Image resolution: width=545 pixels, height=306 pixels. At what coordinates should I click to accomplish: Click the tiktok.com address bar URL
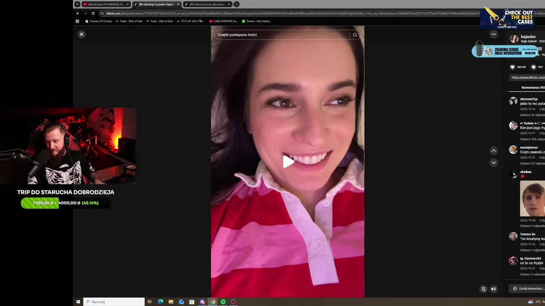pyautogui.click(x=294, y=13)
